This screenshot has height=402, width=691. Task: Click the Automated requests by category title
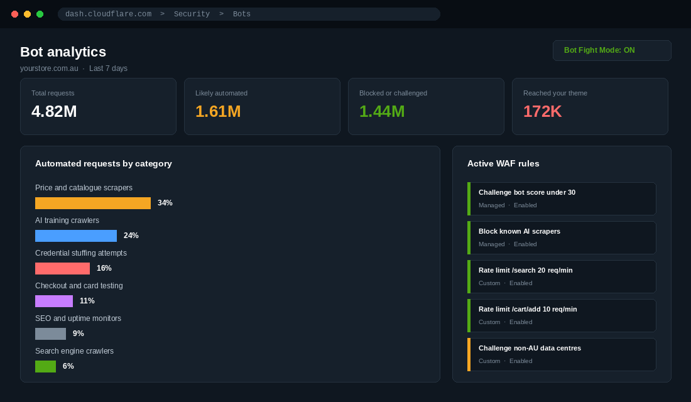coord(104,163)
